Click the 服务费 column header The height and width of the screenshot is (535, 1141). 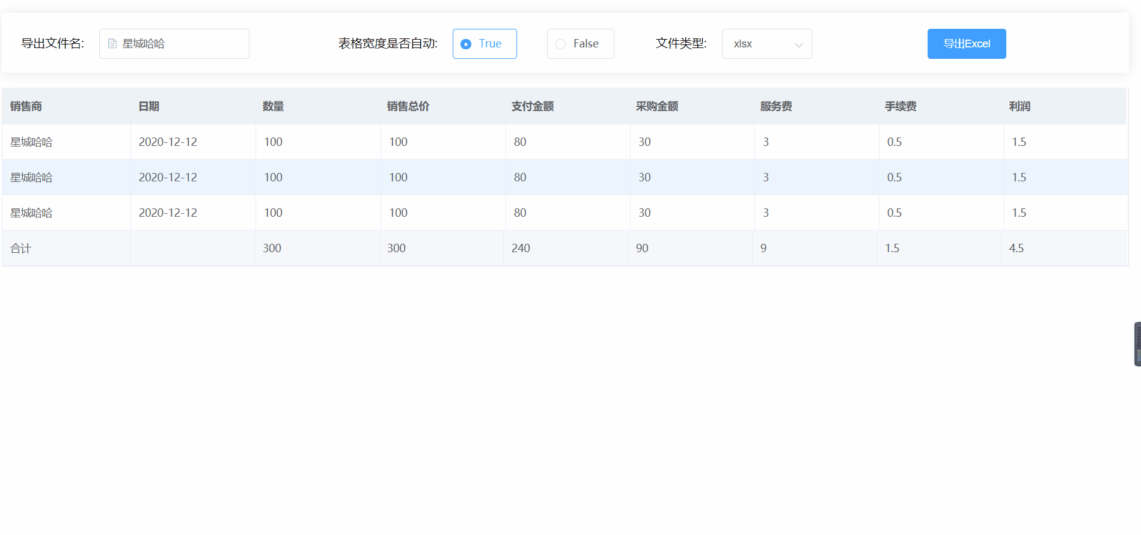(x=776, y=106)
